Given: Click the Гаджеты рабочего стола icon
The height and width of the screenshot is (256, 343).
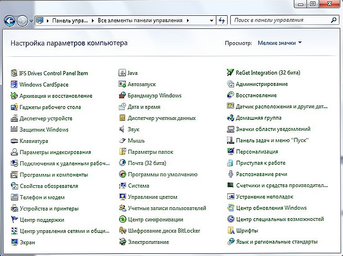Looking at the screenshot, I should pyautogui.click(x=14, y=107).
